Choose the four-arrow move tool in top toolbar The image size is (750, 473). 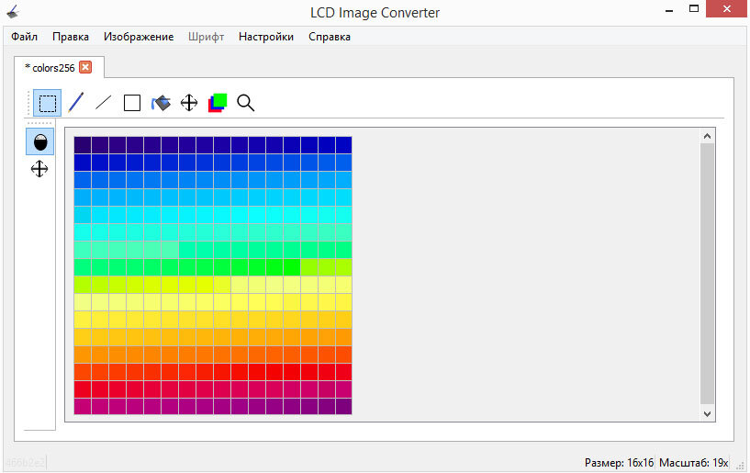(189, 103)
